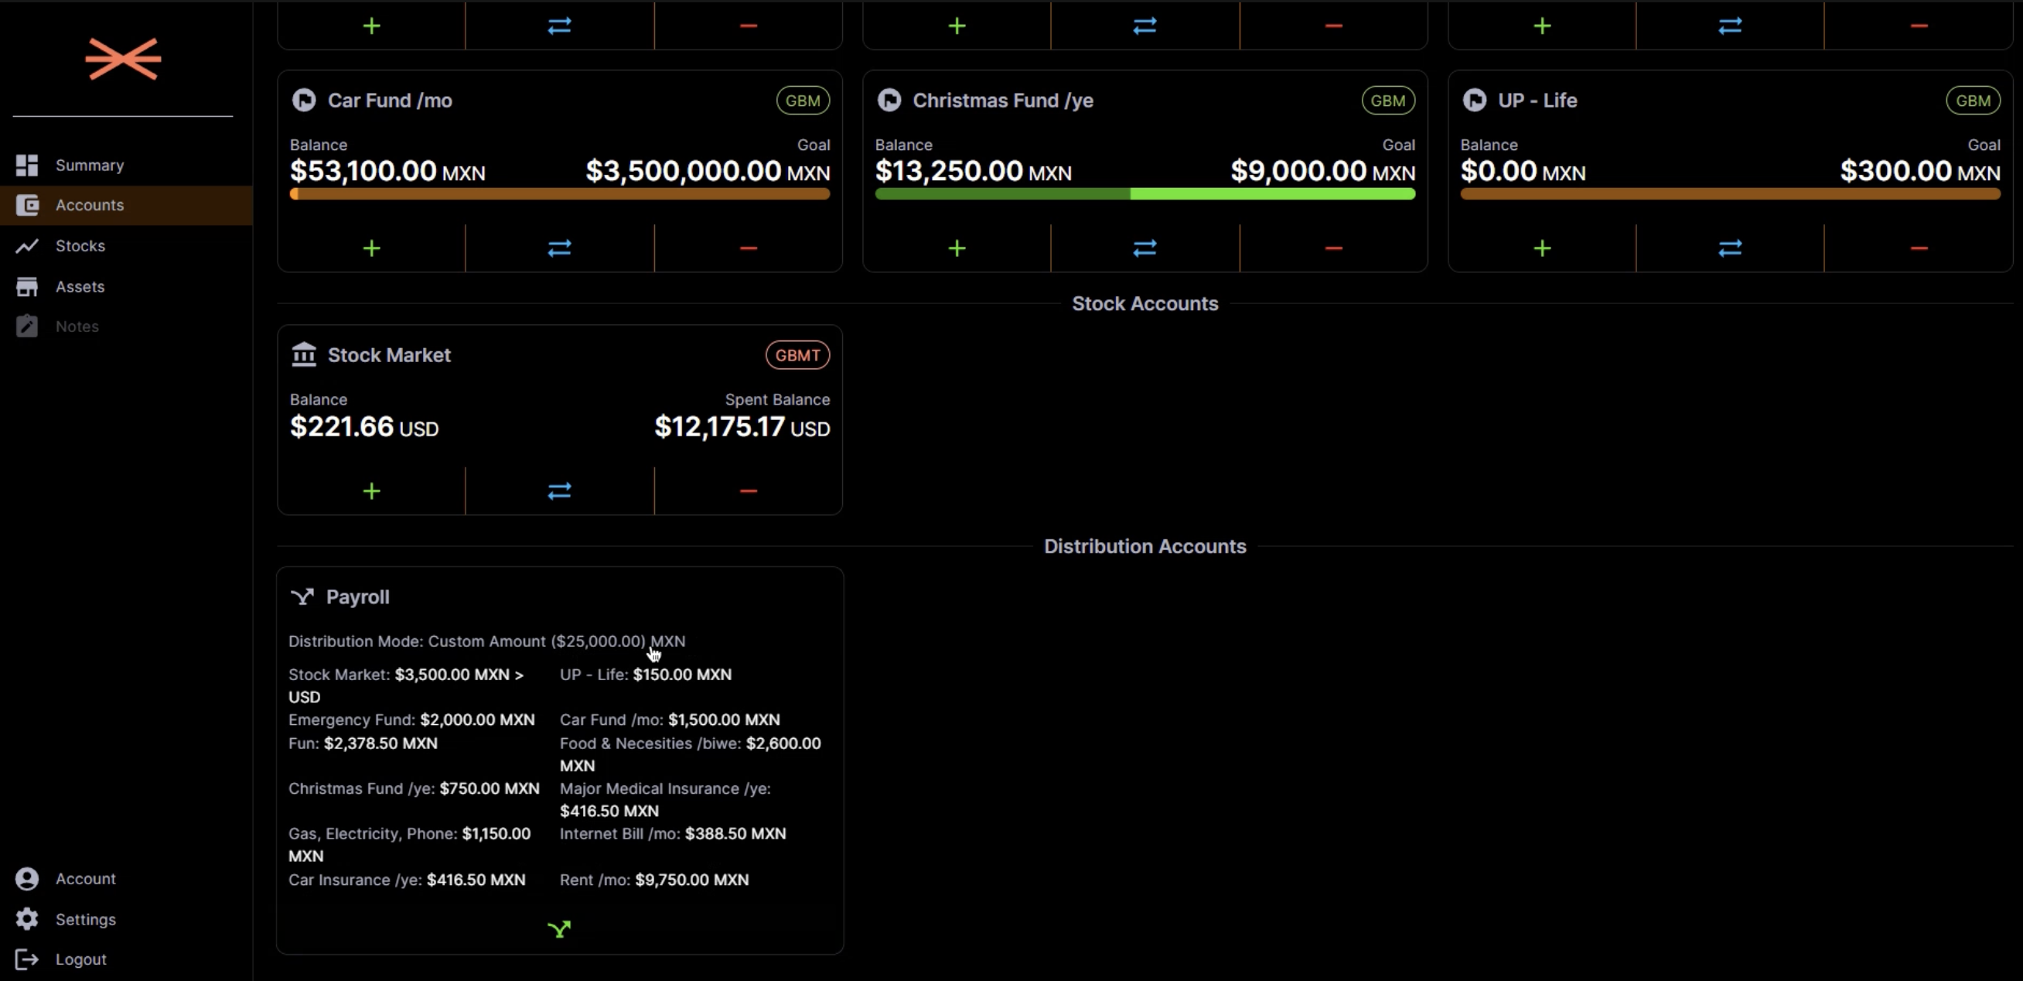2023x981 pixels.
Task: Open transfer on the Christmas Fund card
Action: point(1144,248)
